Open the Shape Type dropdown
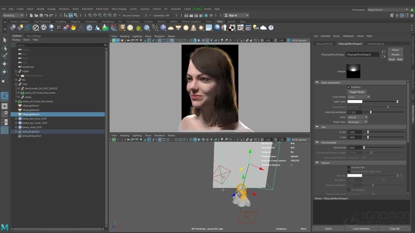Viewport: 415px width, 233px height. pyautogui.click(x=357, y=122)
